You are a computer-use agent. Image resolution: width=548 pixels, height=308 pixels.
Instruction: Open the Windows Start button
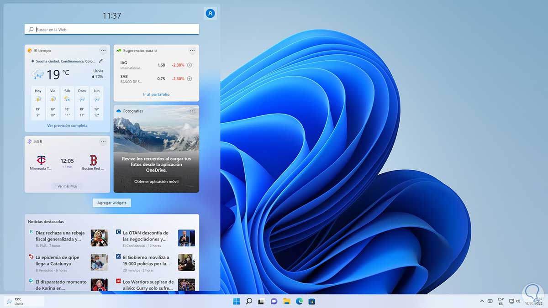pos(237,301)
